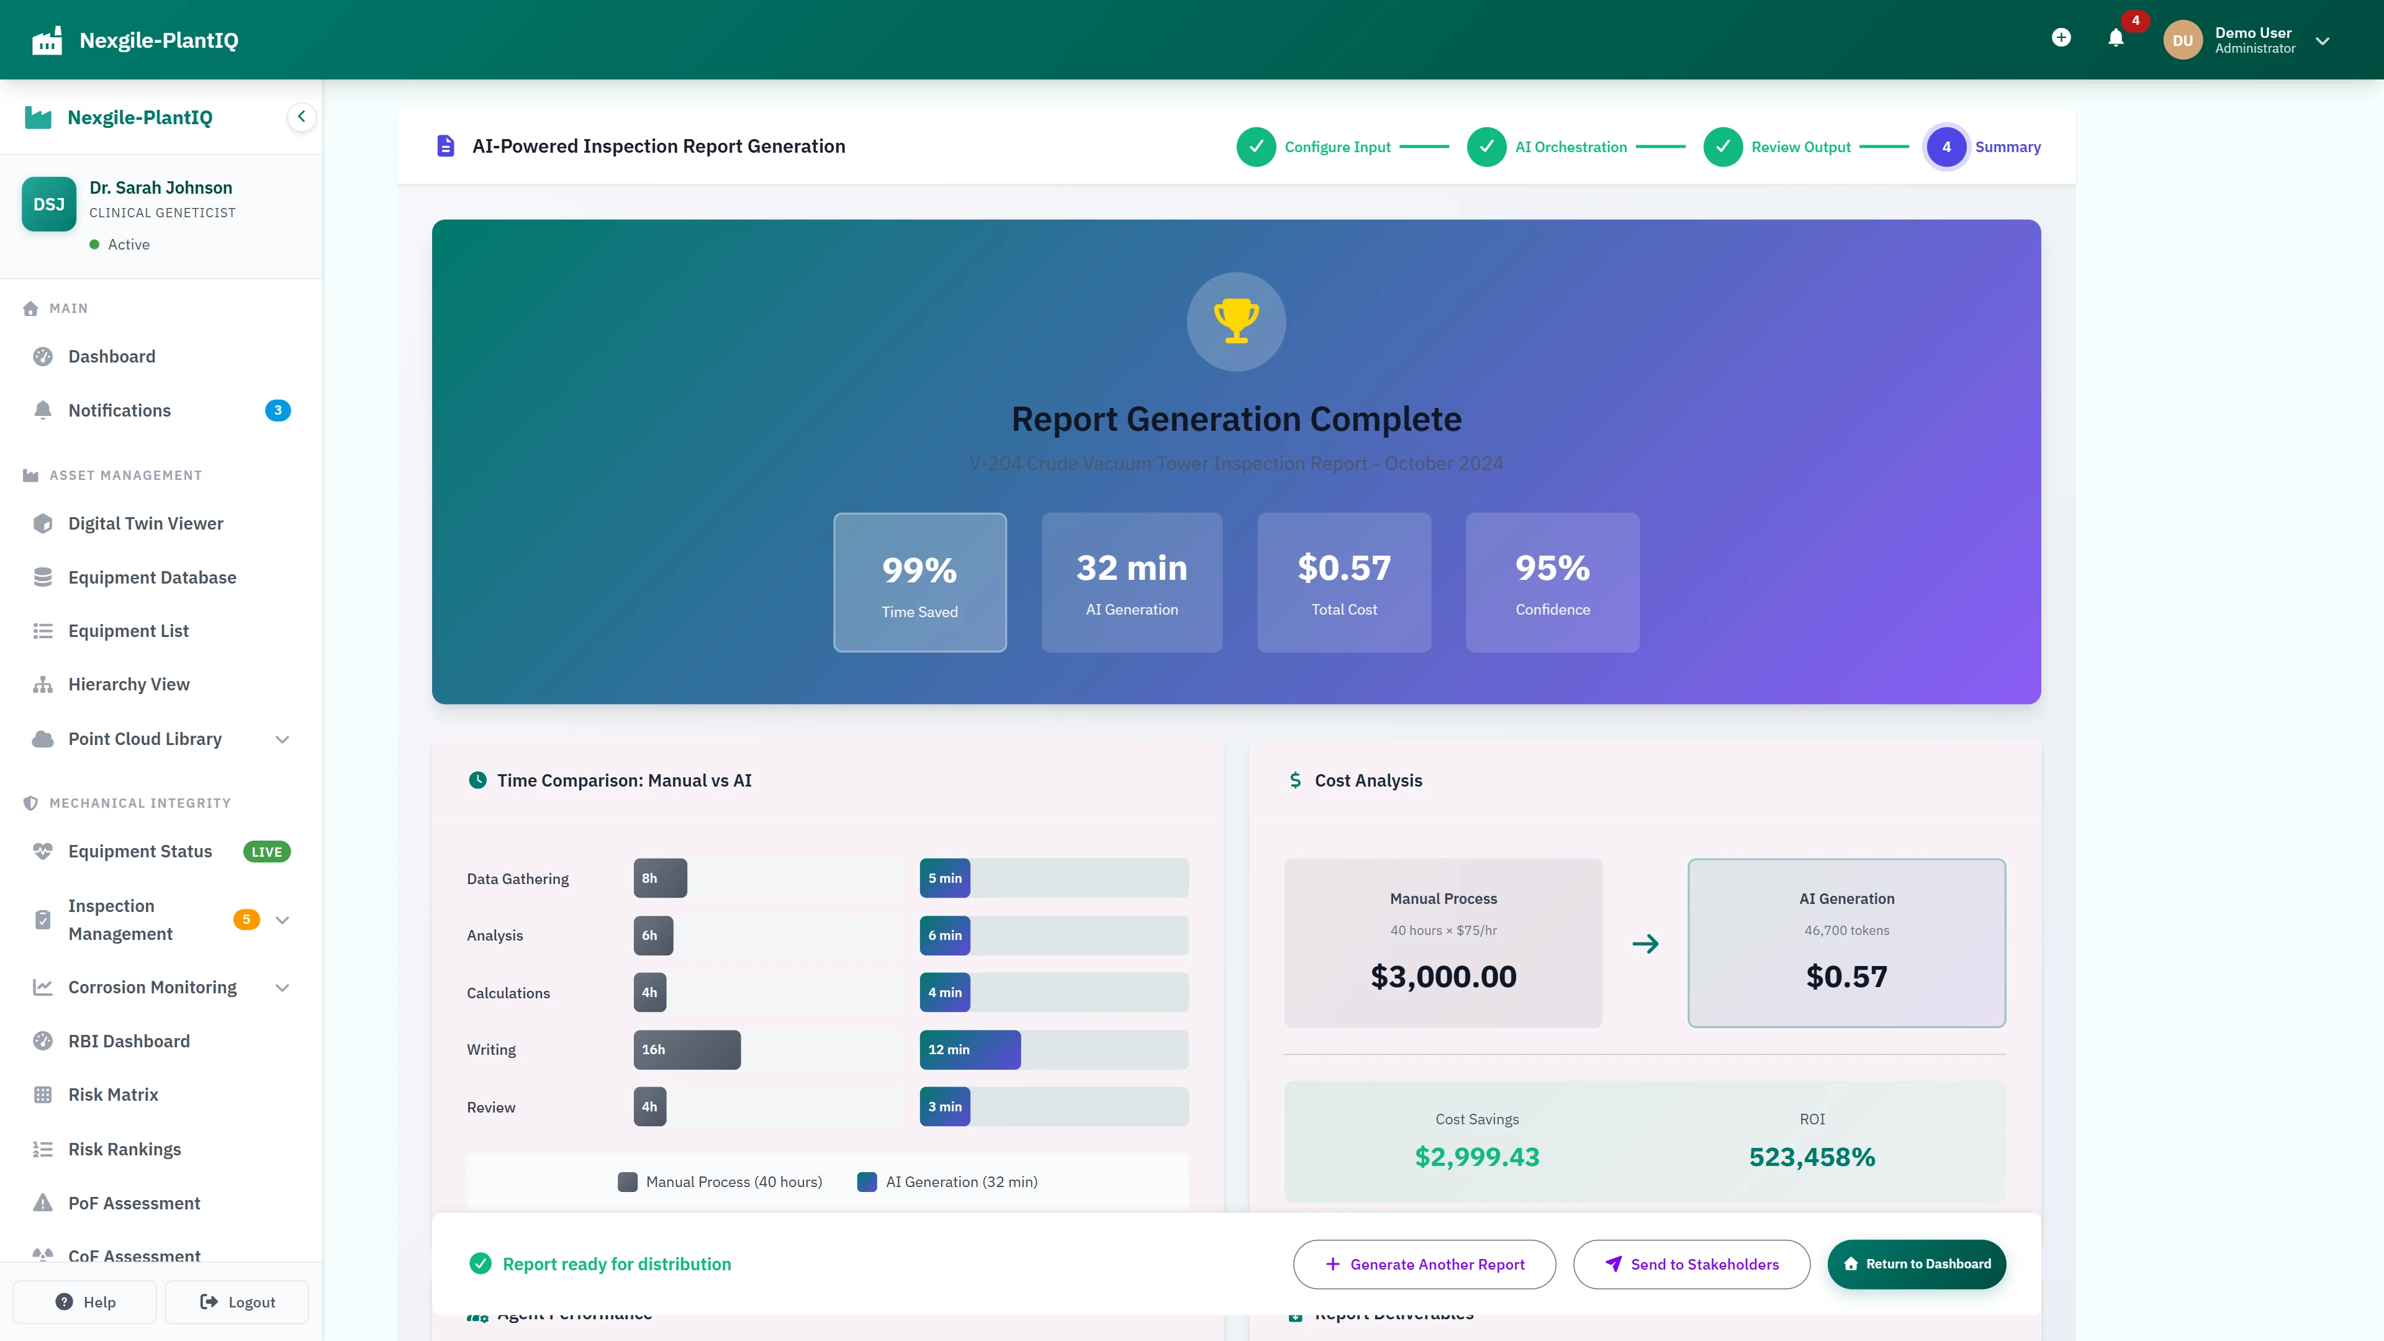Click Dr. Sarah Johnson's DSJ avatar

[x=49, y=204]
